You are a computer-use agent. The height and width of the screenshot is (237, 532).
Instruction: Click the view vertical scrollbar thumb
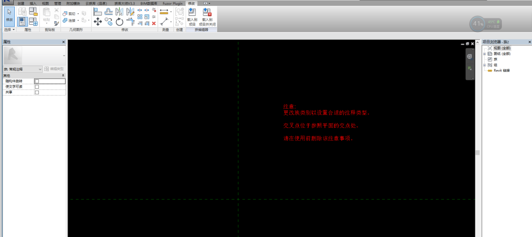tap(477, 153)
